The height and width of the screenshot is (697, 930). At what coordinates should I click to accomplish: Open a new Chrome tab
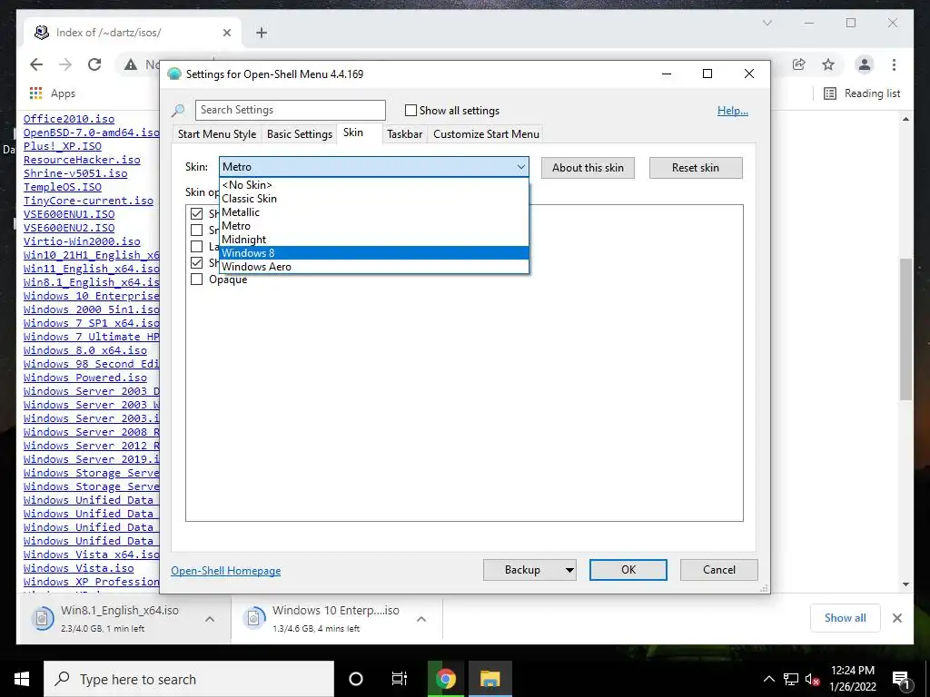pos(262,33)
